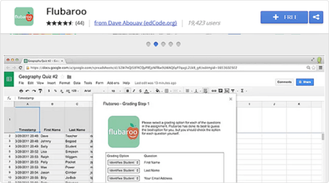This screenshot has width=329, height=183.
Task: Click the text color icon in toolbar
Action: [x=147, y=91]
